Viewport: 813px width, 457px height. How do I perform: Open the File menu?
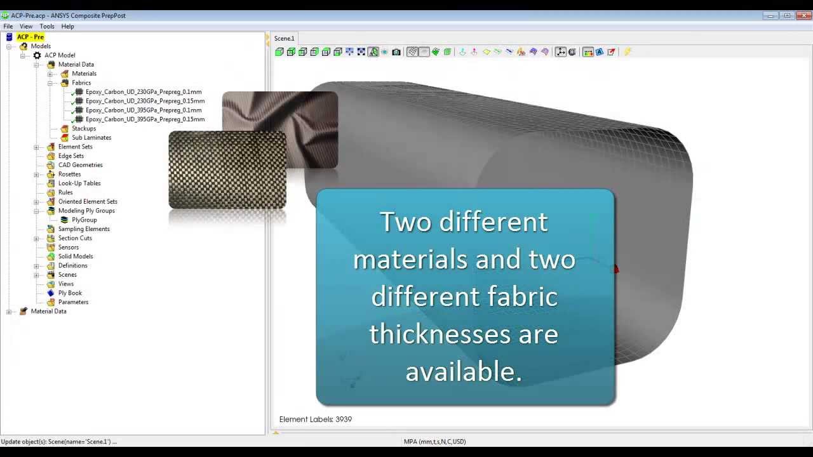(8, 27)
